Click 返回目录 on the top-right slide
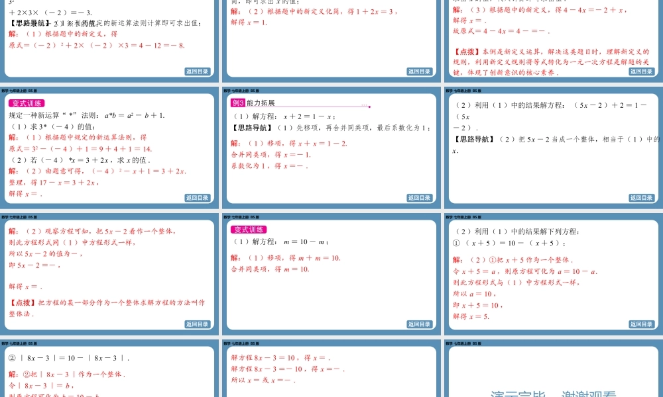 tap(640, 71)
